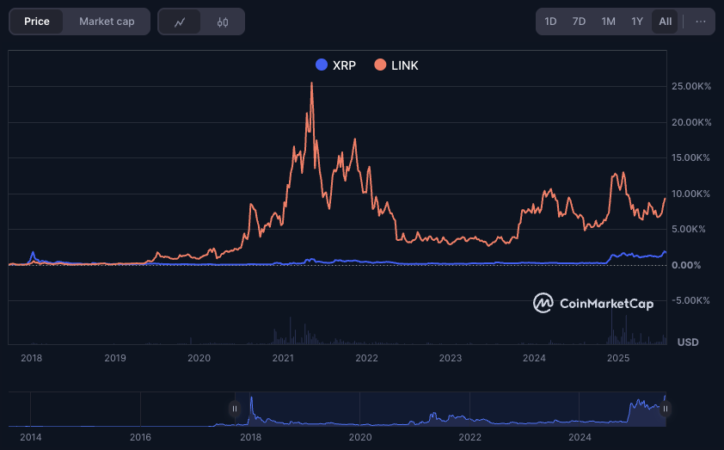
Task: Click the 10.00K% y-axis label
Action: tap(690, 194)
